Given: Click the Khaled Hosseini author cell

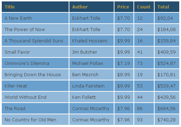Looking at the screenshot, I should [92, 41].
